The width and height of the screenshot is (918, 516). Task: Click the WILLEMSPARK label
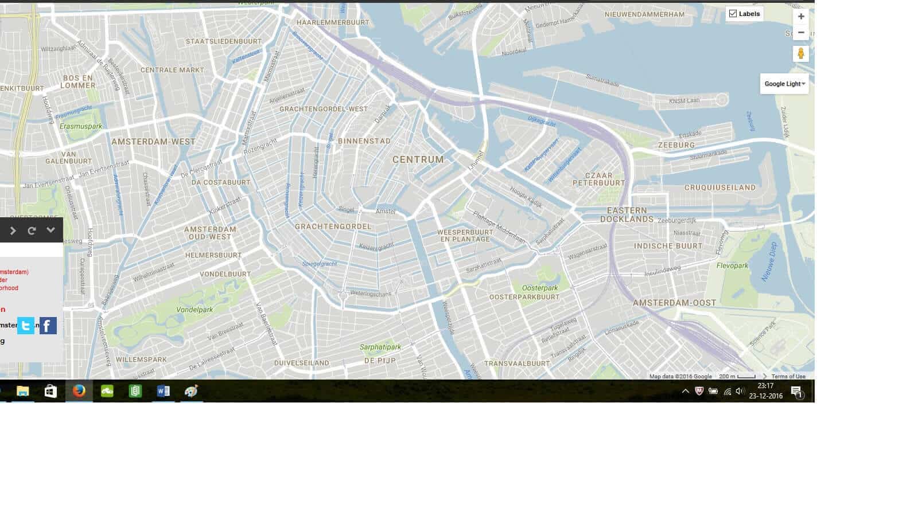point(141,360)
